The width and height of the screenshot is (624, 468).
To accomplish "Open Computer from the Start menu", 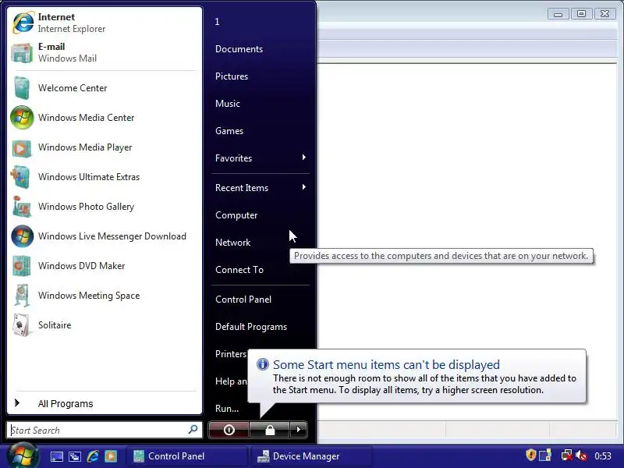I will pos(236,215).
